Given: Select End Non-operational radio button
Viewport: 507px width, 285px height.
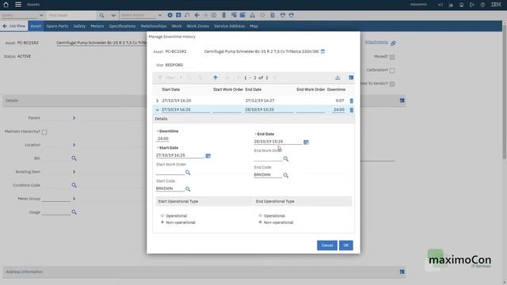Looking at the screenshot, I should pos(261,222).
